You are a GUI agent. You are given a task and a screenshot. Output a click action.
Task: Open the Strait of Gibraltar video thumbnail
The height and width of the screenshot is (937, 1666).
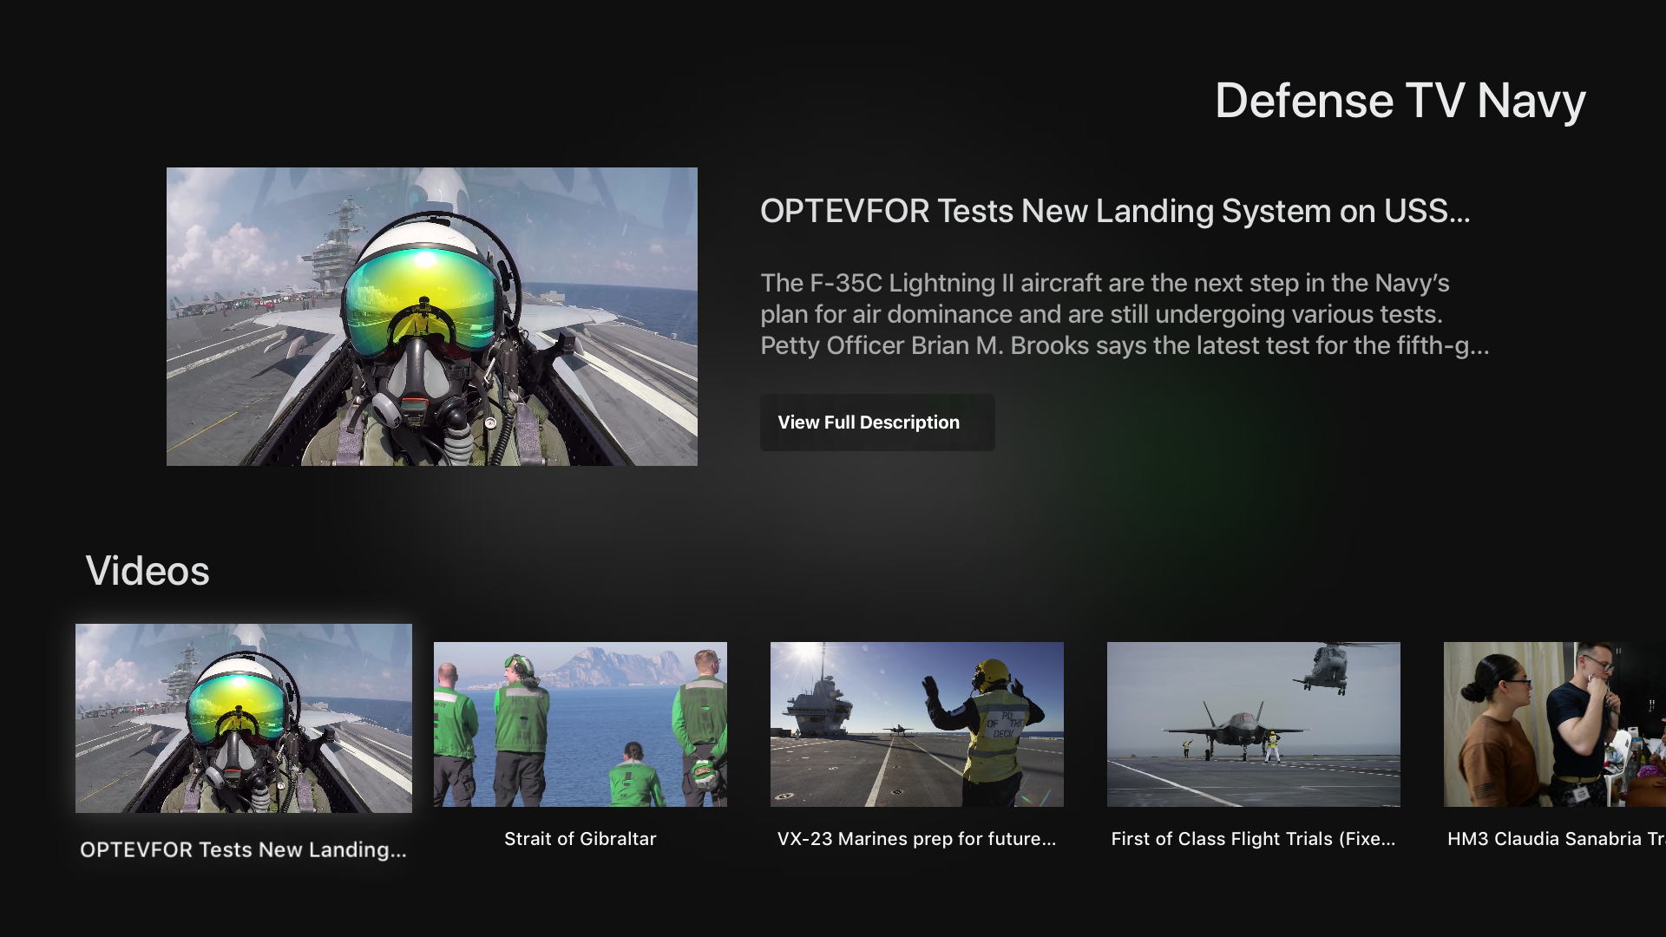coord(580,724)
